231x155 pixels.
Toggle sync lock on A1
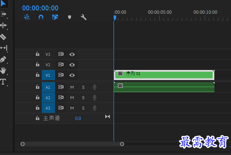[x=61, y=87]
